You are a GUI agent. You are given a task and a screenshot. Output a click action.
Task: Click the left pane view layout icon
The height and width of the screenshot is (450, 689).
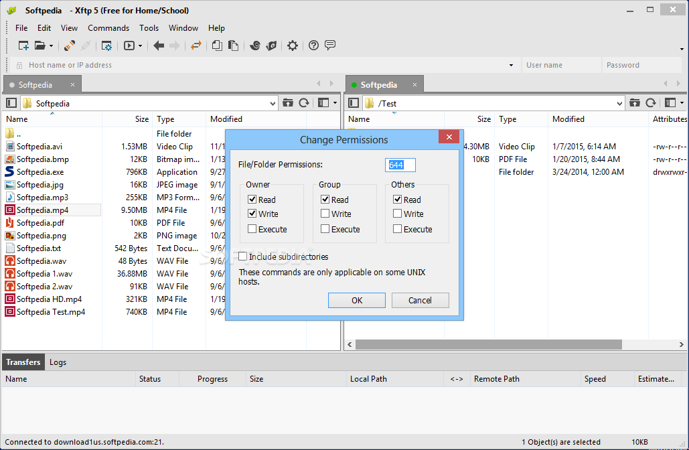point(324,103)
